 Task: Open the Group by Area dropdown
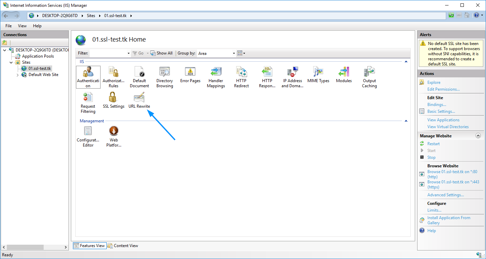coord(233,53)
